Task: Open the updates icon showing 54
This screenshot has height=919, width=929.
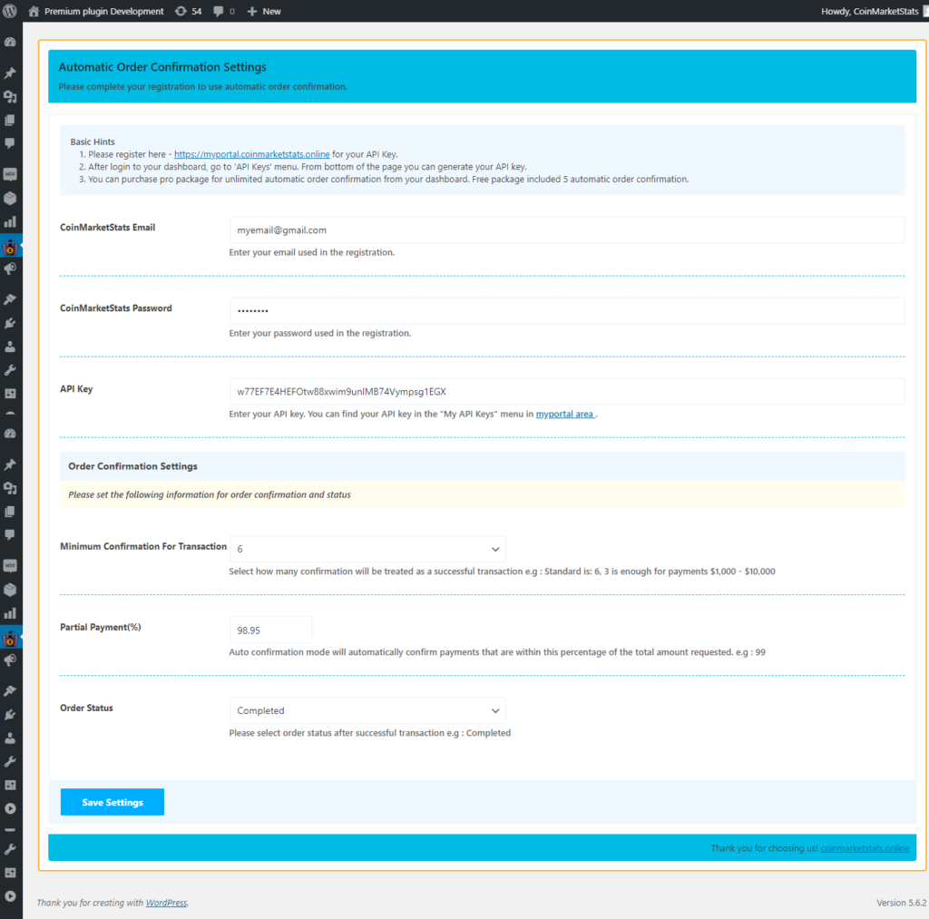Action: pyautogui.click(x=189, y=11)
